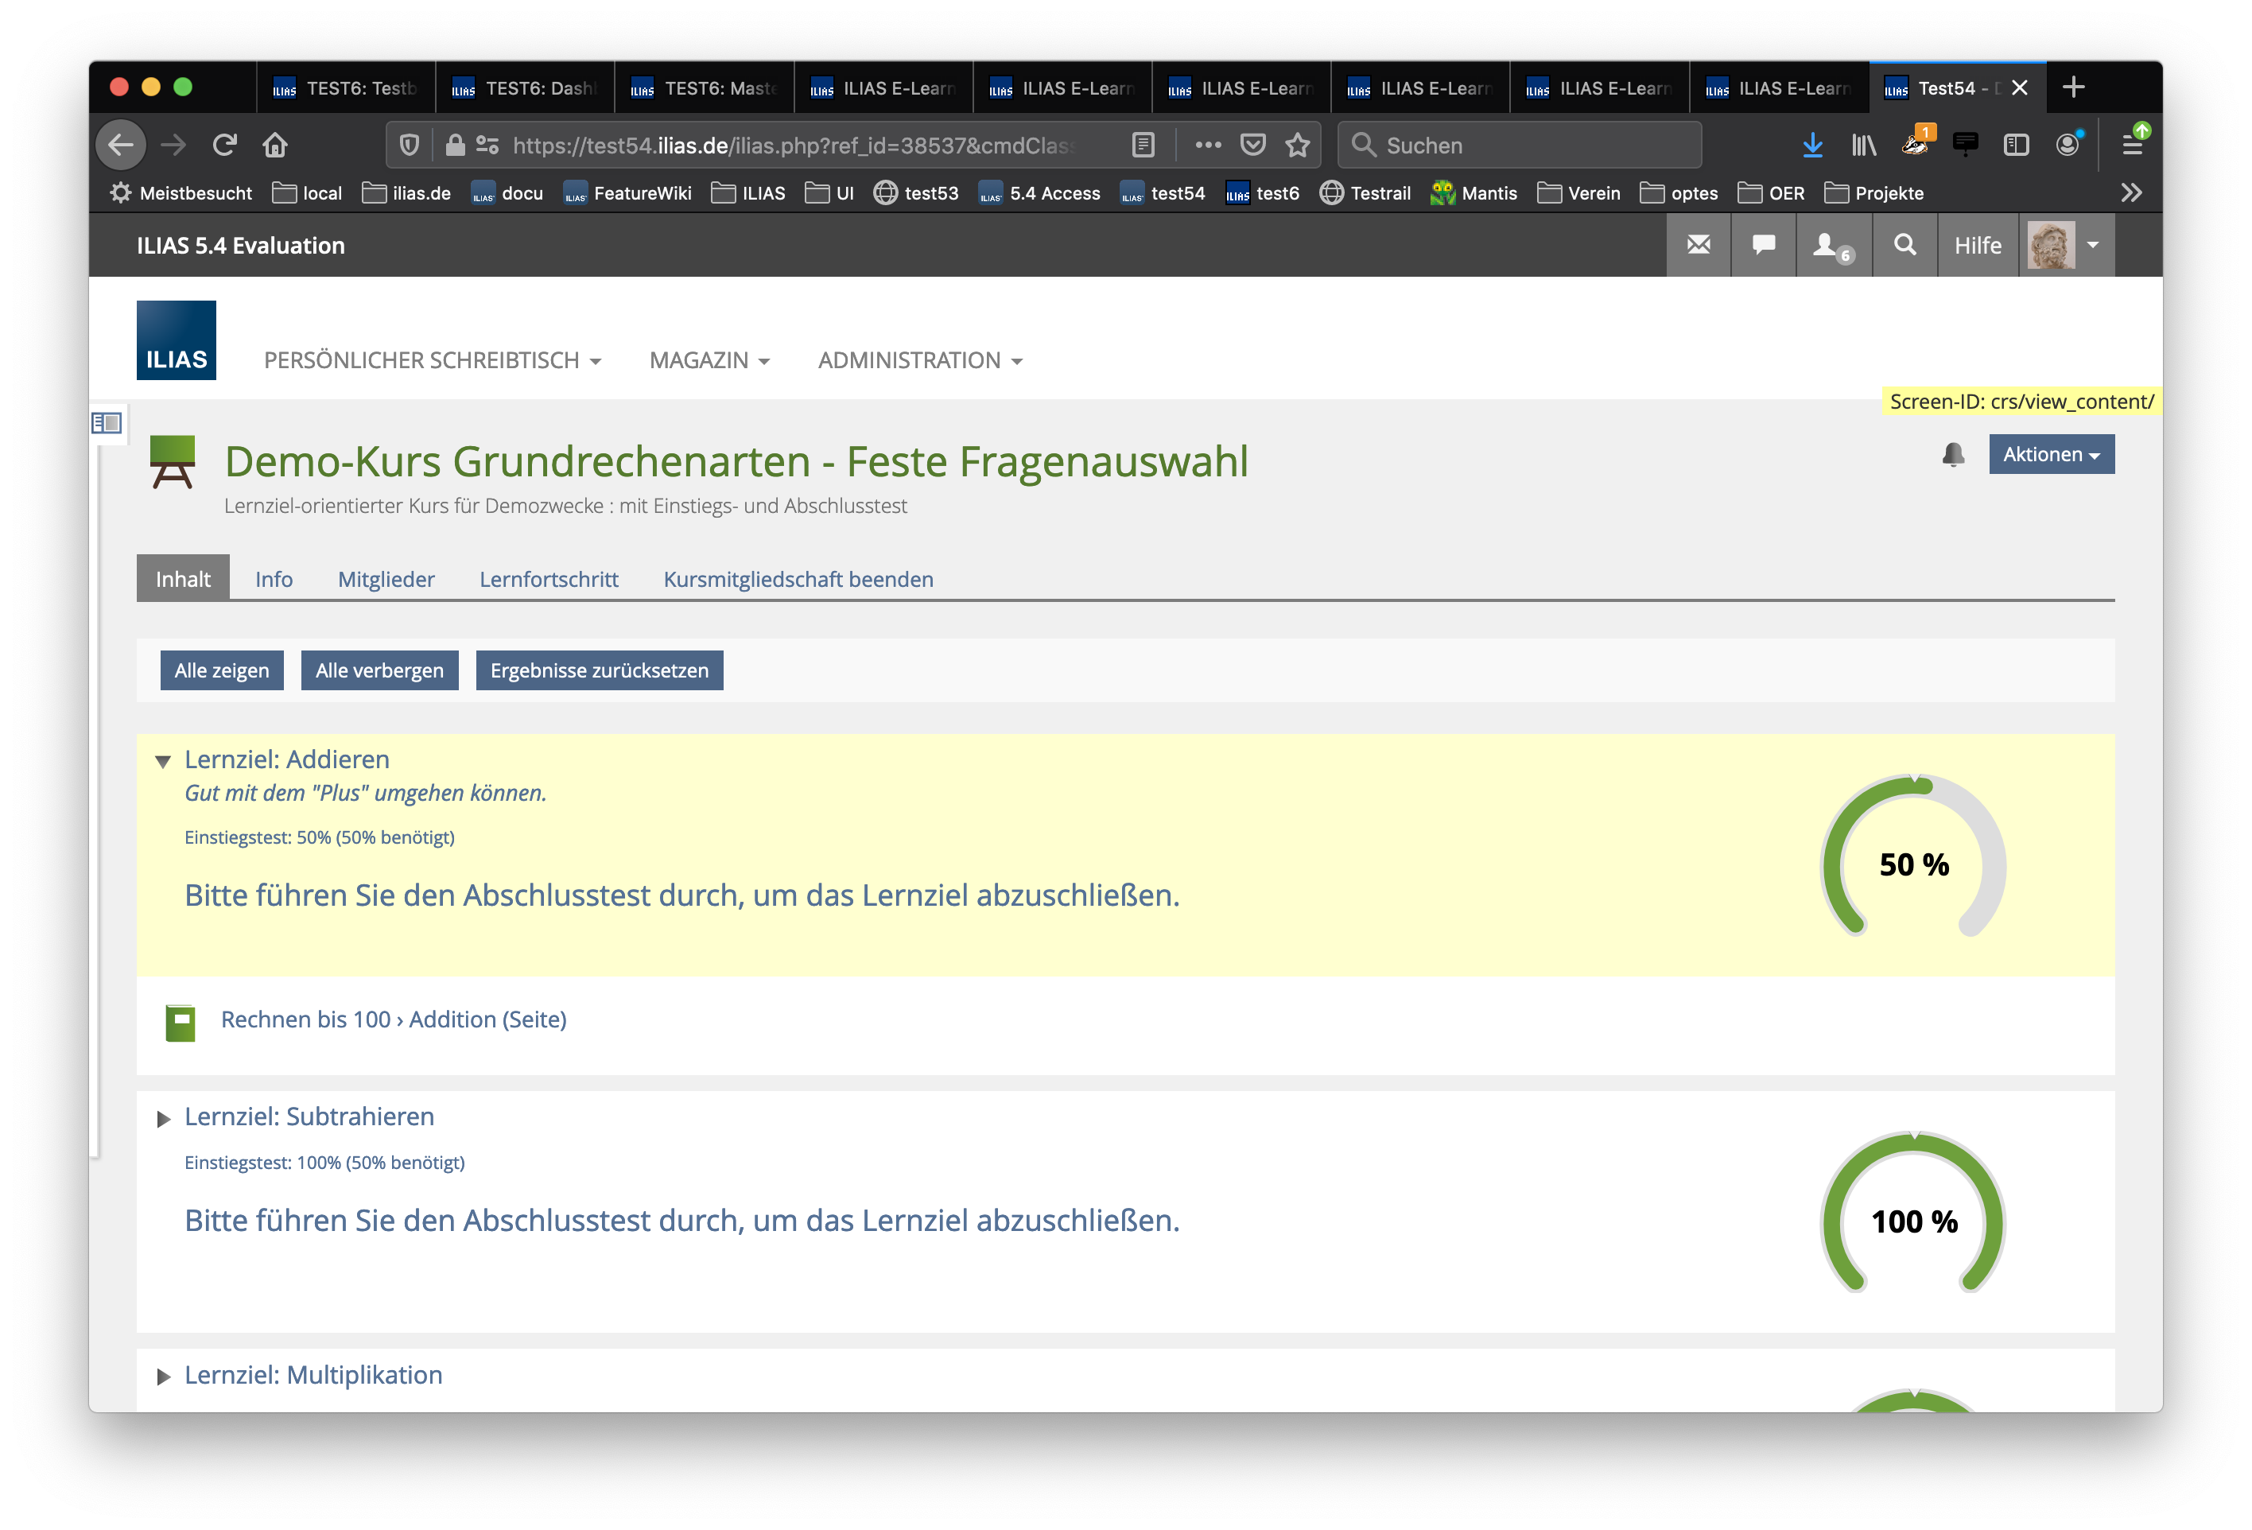Click the ILIAS header search magnifier
Screen dimensions: 2252x1530
pyautogui.click(x=1904, y=245)
